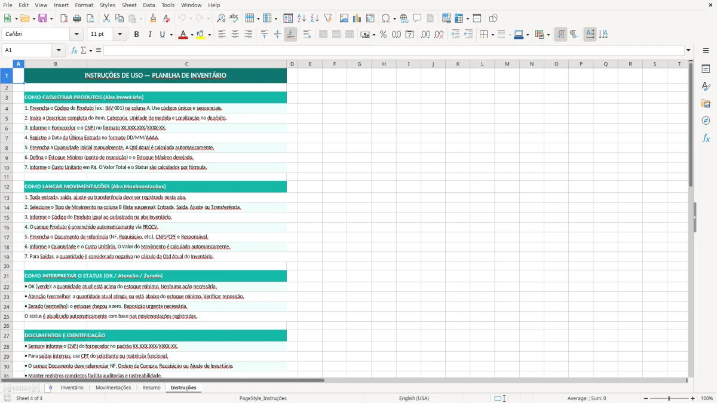717x403 pixels.
Task: Click PageStyle_Instruções in status bar
Action: click(263, 398)
